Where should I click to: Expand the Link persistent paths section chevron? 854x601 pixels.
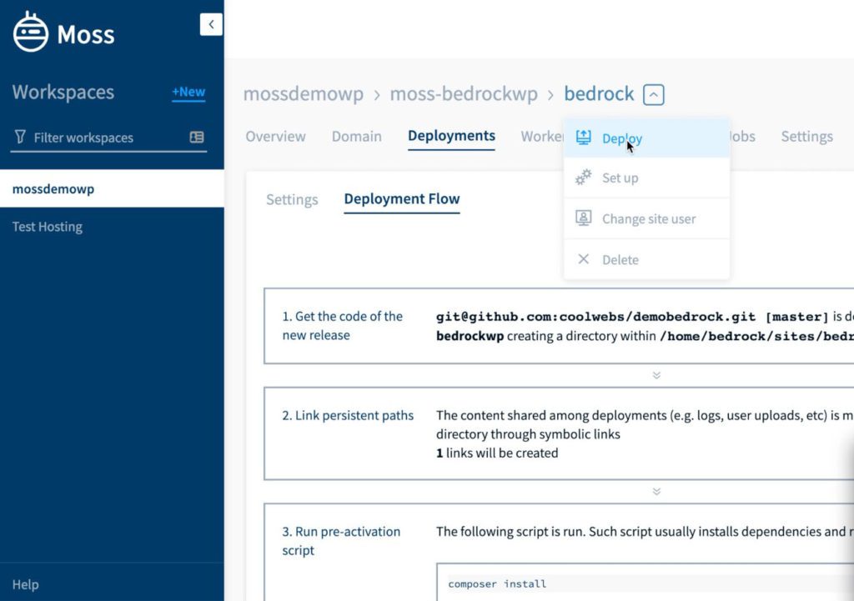pos(656,491)
